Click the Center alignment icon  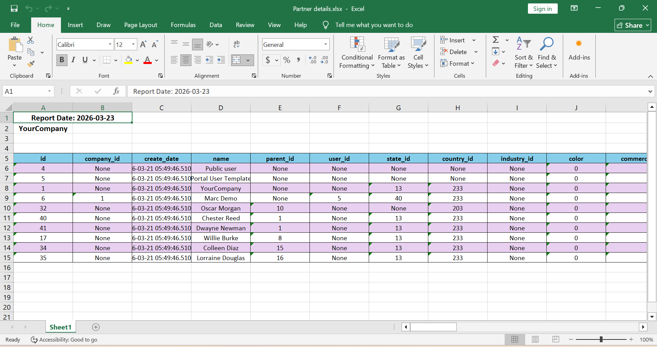click(186, 60)
